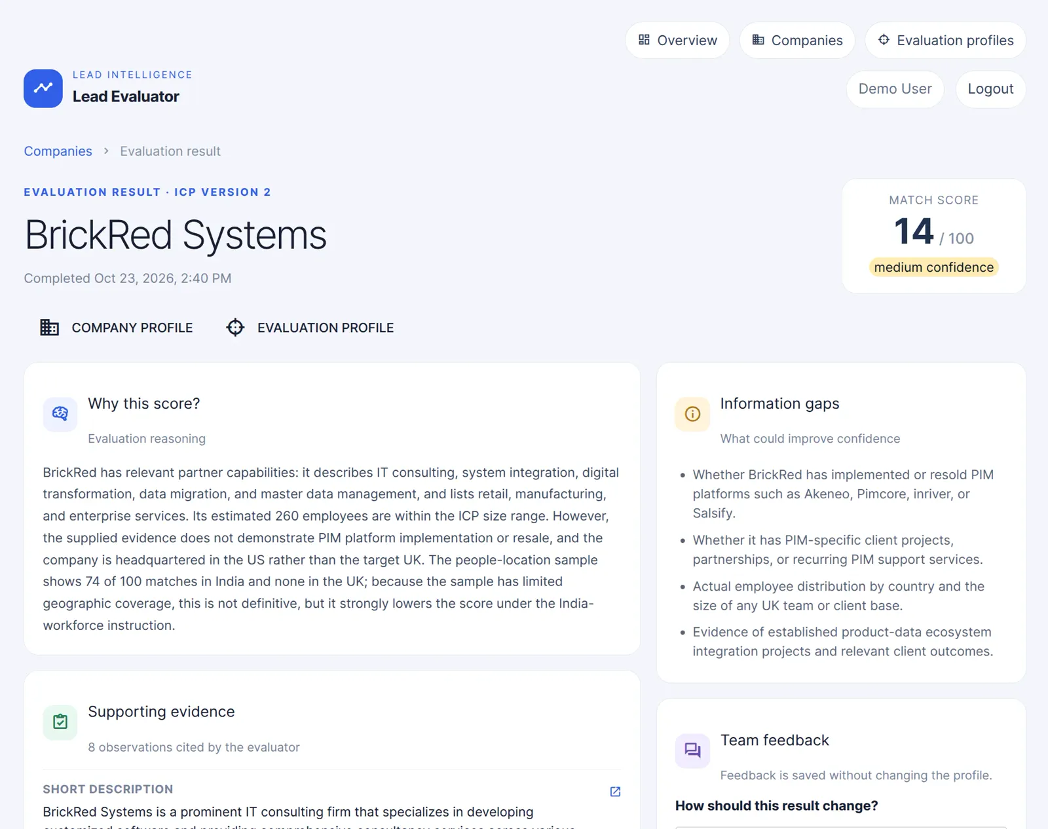Click the SHORT DESCRIPTION label

tap(108, 789)
